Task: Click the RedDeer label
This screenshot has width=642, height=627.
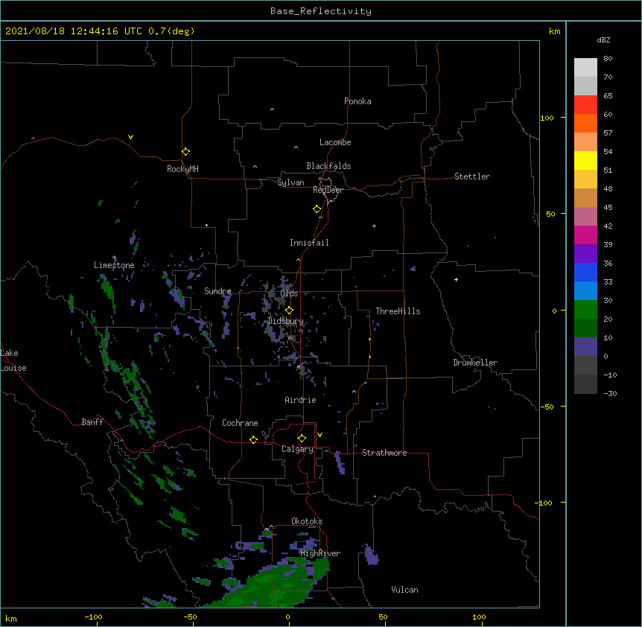Action: pyautogui.click(x=328, y=190)
